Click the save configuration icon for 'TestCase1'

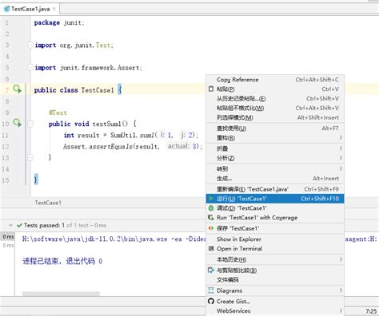click(x=211, y=228)
